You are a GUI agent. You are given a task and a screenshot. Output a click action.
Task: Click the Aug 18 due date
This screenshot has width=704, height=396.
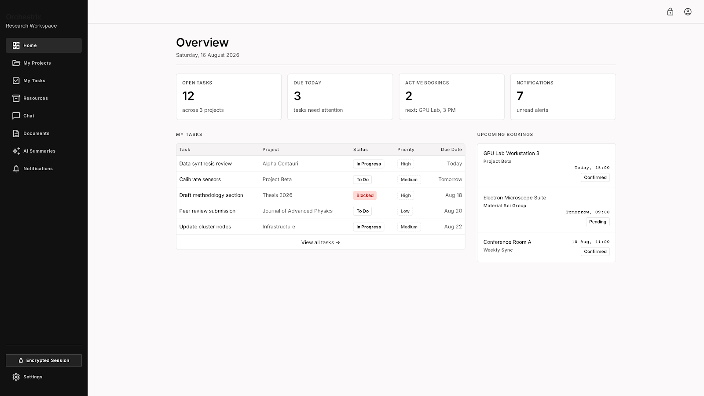tap(454, 195)
